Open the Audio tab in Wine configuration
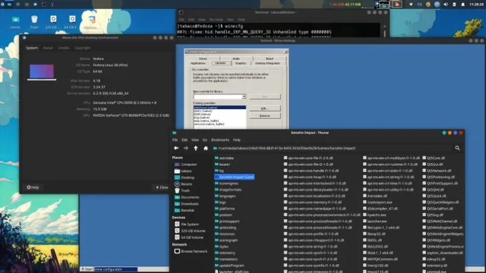486x273 pixels. click(x=237, y=59)
